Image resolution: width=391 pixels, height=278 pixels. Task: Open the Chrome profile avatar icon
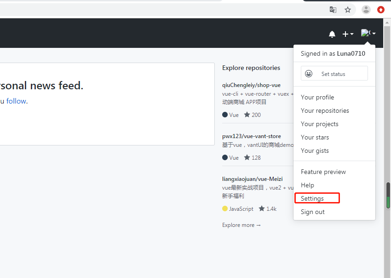[x=366, y=10]
